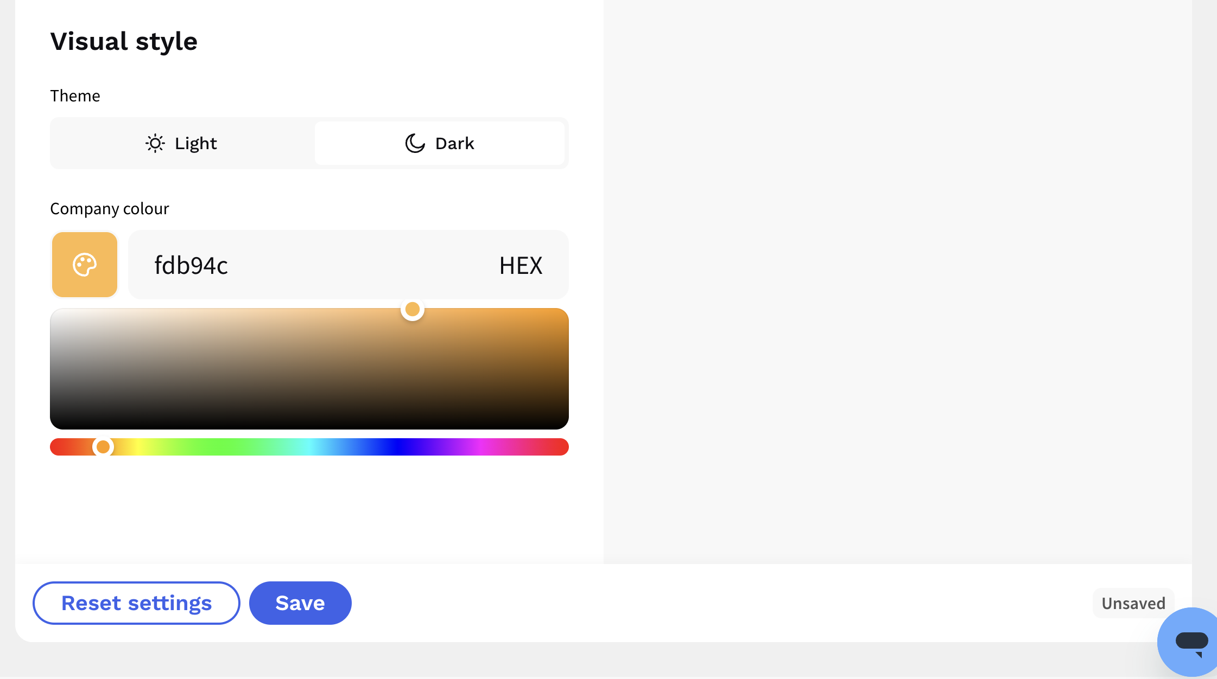This screenshot has width=1217, height=679.
Task: Select the Light theme option
Action: [182, 143]
